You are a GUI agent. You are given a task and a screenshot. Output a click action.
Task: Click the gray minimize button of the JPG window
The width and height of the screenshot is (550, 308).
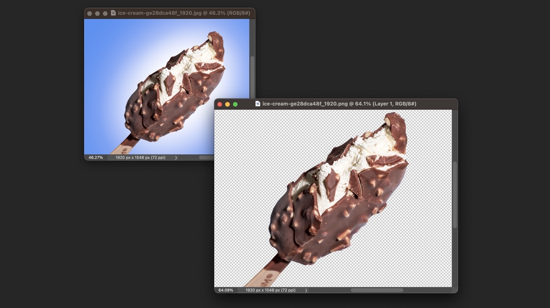click(x=97, y=14)
